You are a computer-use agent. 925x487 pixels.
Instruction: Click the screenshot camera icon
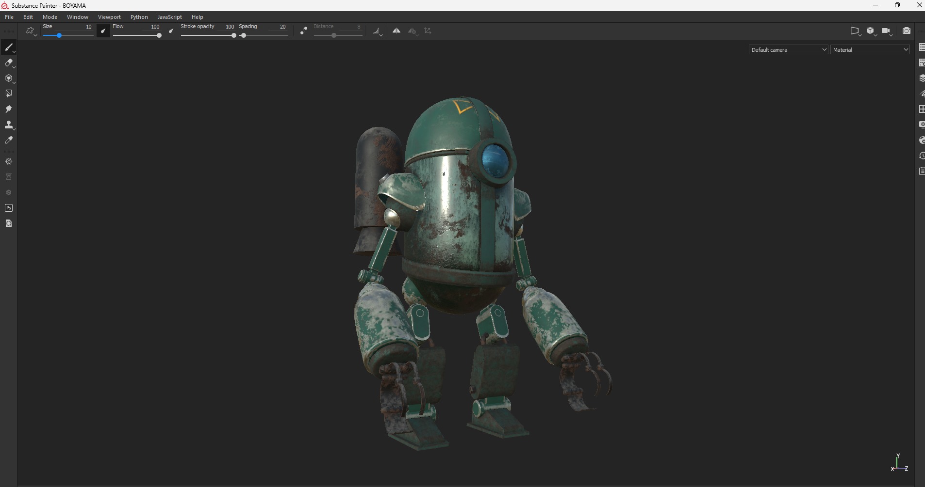coord(906,31)
